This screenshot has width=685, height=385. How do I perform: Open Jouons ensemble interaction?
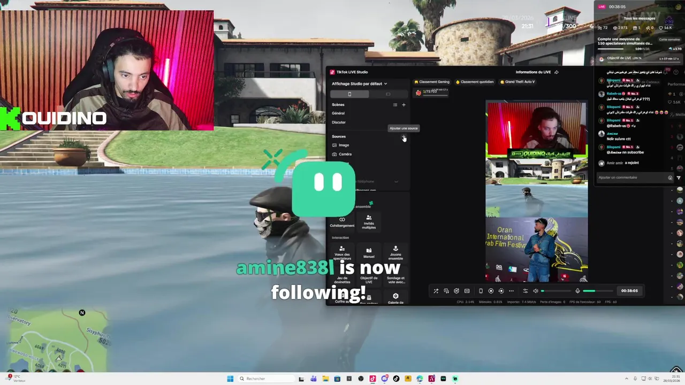click(395, 252)
